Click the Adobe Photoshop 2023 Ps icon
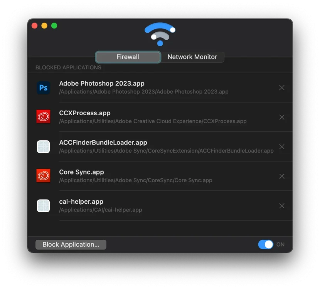Screen dimensions: 320x289 click(43, 88)
